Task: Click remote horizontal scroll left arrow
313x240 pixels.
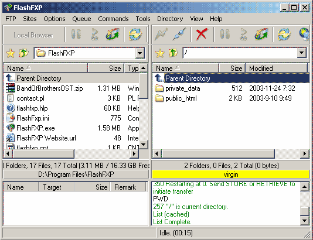Action: (x=157, y=154)
